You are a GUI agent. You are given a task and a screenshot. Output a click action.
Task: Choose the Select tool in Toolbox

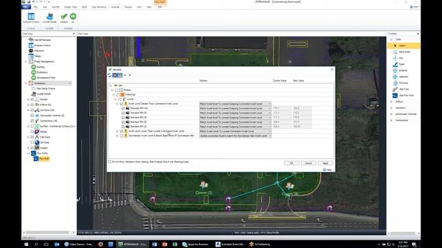[403, 45]
